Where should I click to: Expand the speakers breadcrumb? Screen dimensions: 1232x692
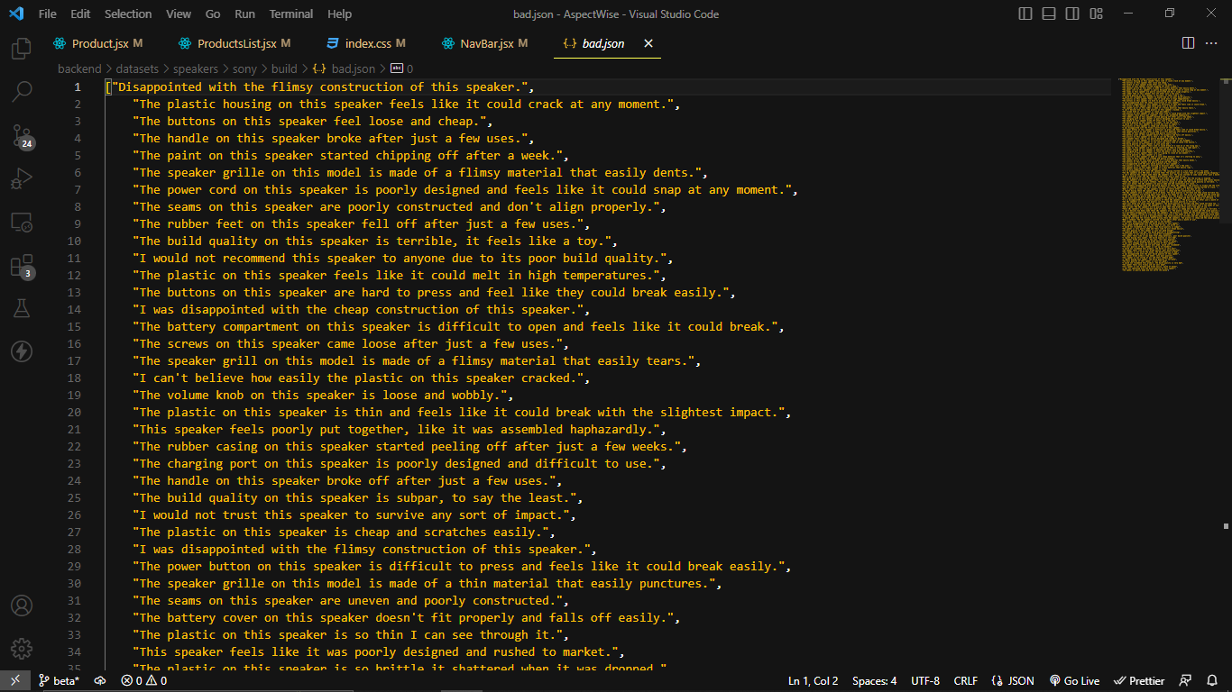(x=196, y=68)
